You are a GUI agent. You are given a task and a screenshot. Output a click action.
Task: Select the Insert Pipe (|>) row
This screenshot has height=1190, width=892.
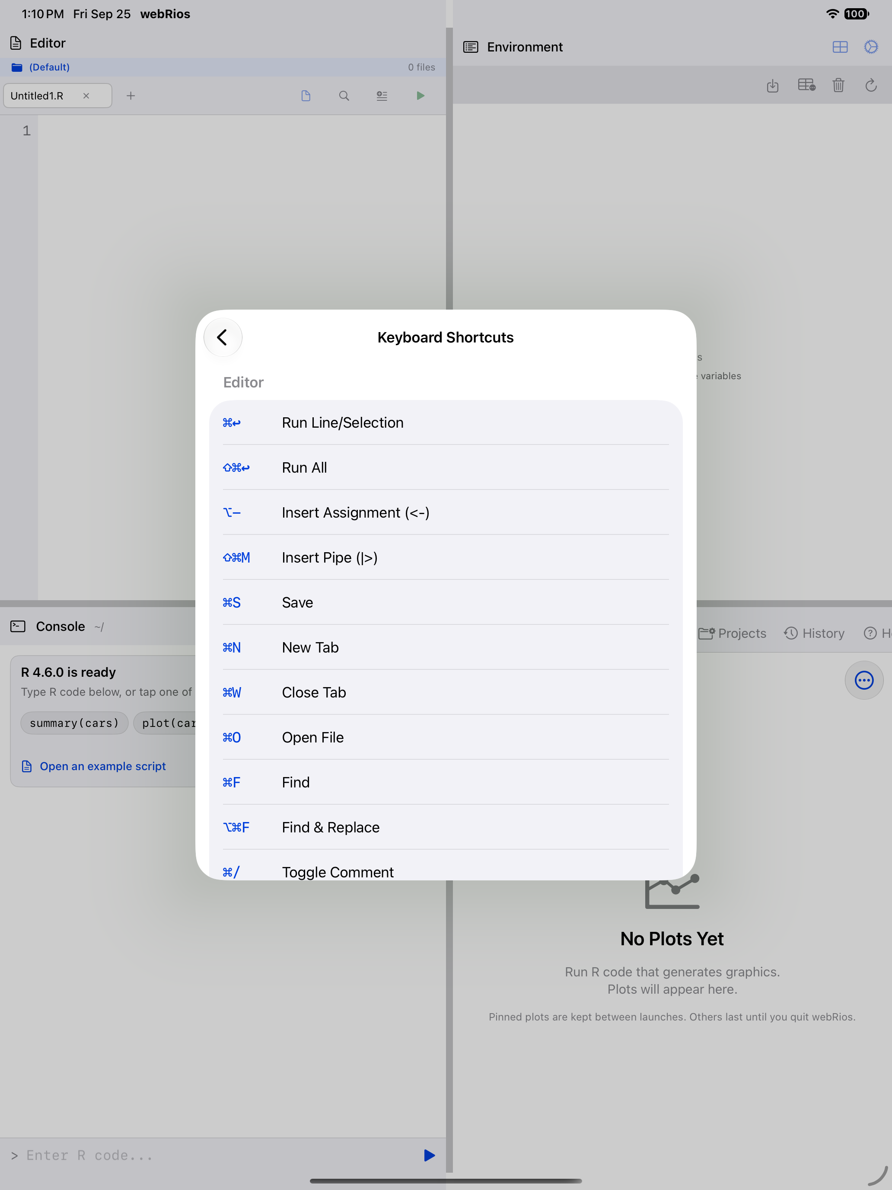446,557
